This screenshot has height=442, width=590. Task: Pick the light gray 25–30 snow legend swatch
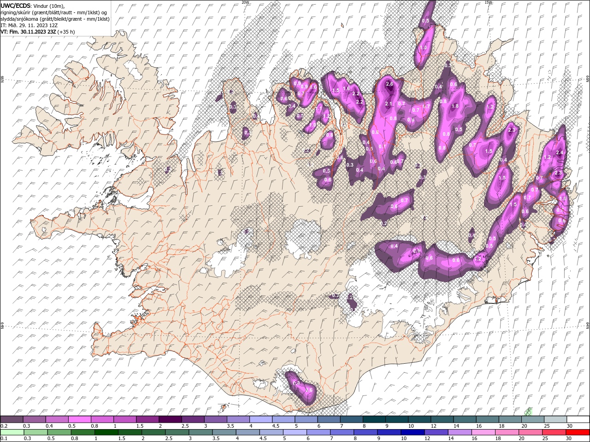point(555,419)
